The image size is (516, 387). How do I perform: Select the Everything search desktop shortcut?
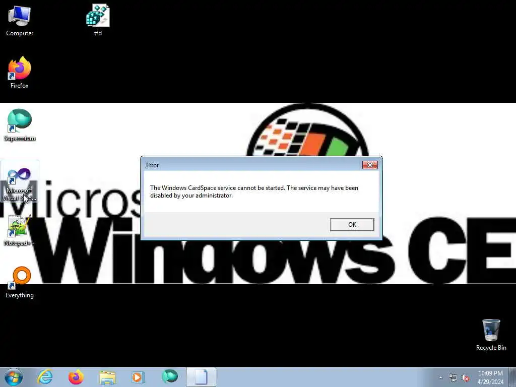coord(20,282)
